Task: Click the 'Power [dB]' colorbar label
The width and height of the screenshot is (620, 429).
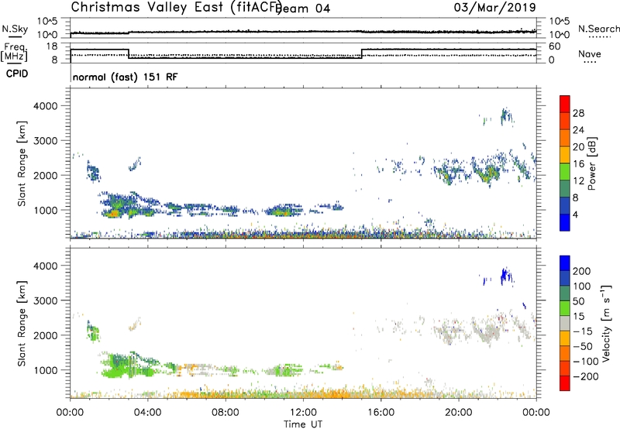Action: (591, 163)
